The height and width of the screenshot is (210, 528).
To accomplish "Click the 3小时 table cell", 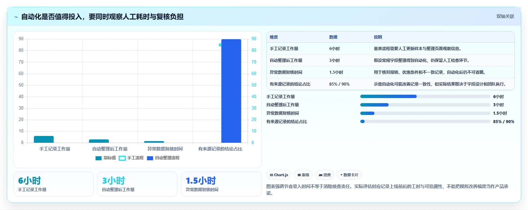I will click(x=335, y=61).
